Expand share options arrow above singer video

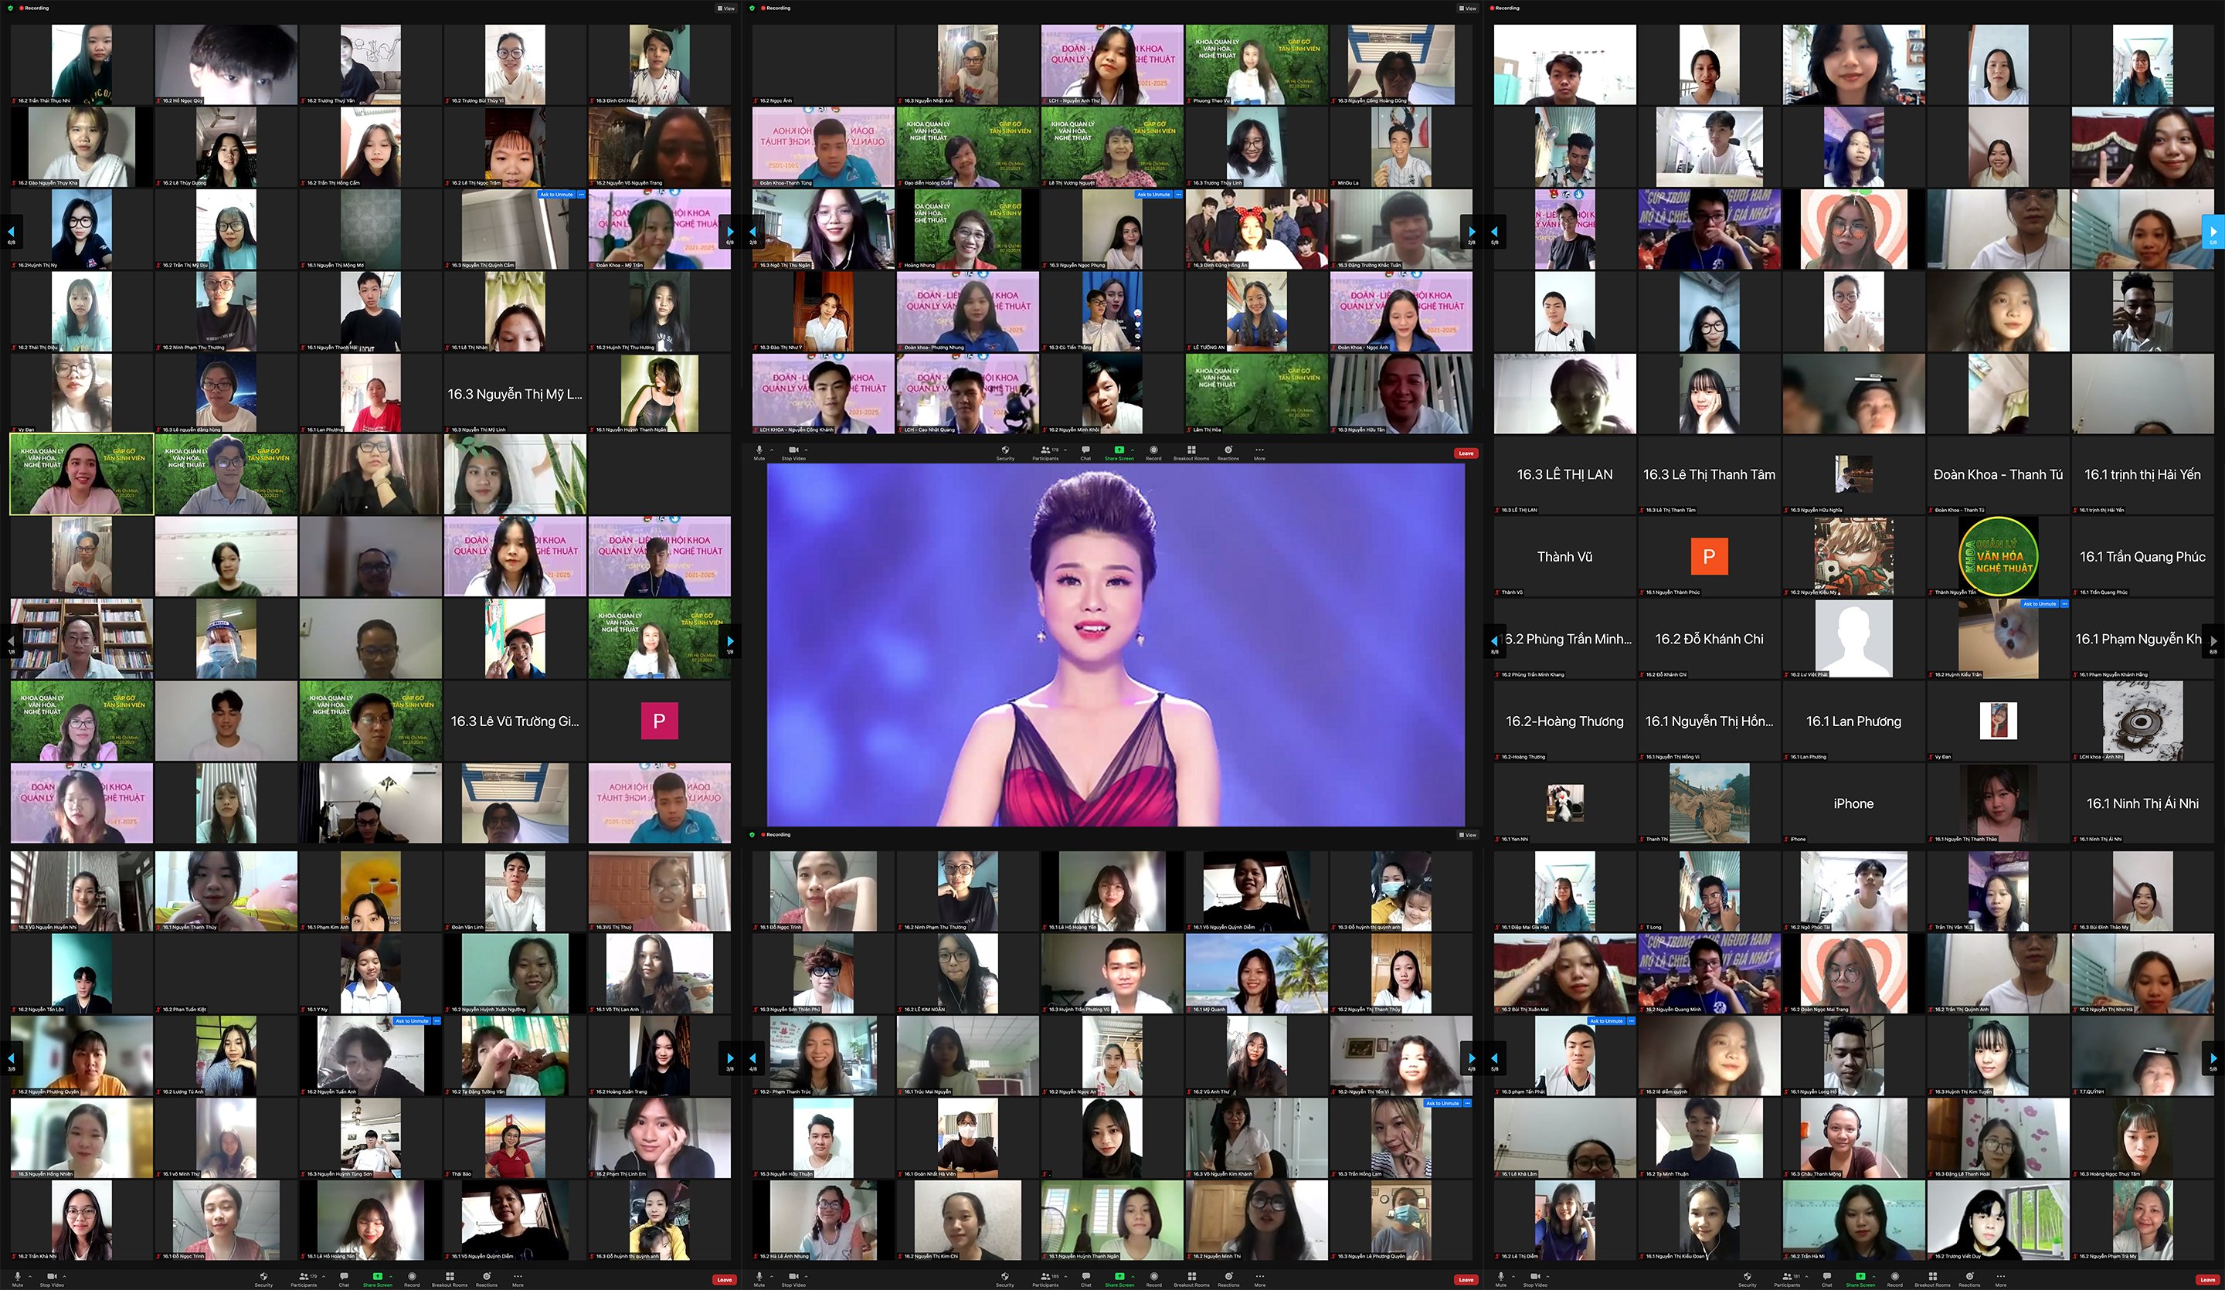pos(1133,450)
